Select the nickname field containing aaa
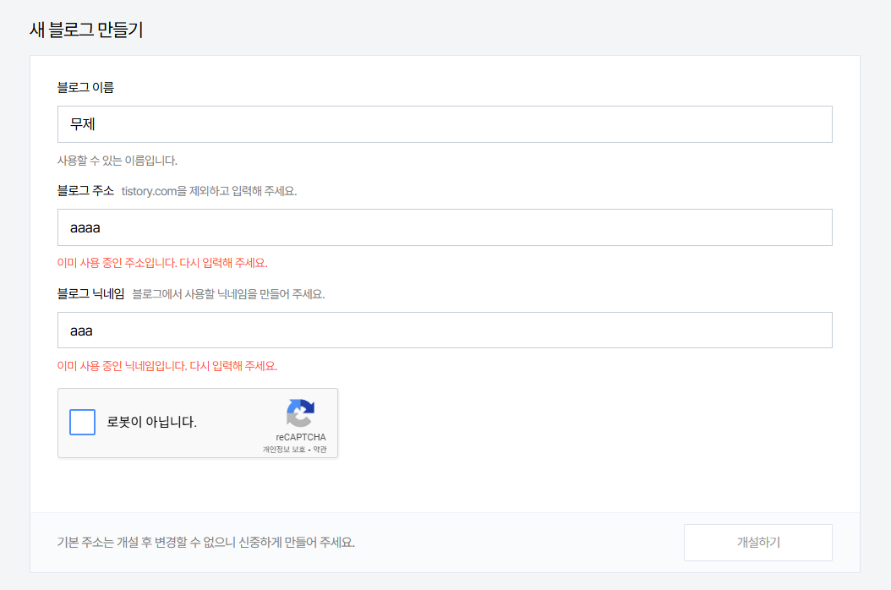The height and width of the screenshot is (590, 891). point(444,330)
